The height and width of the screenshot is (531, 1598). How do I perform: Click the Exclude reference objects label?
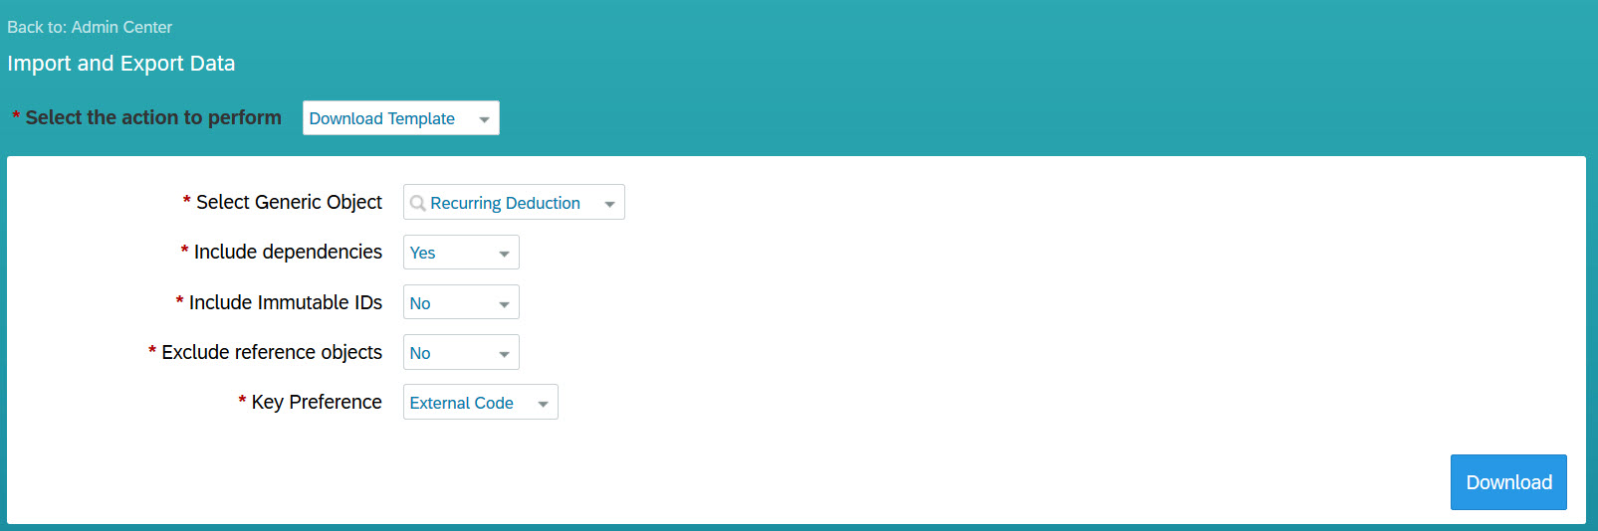(272, 352)
